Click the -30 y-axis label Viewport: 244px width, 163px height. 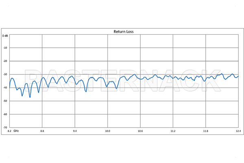tap(6, 75)
